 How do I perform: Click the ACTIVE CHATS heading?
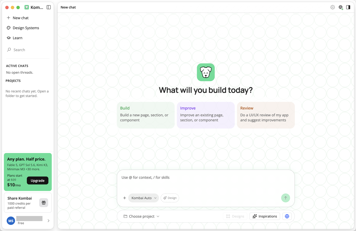[17, 66]
